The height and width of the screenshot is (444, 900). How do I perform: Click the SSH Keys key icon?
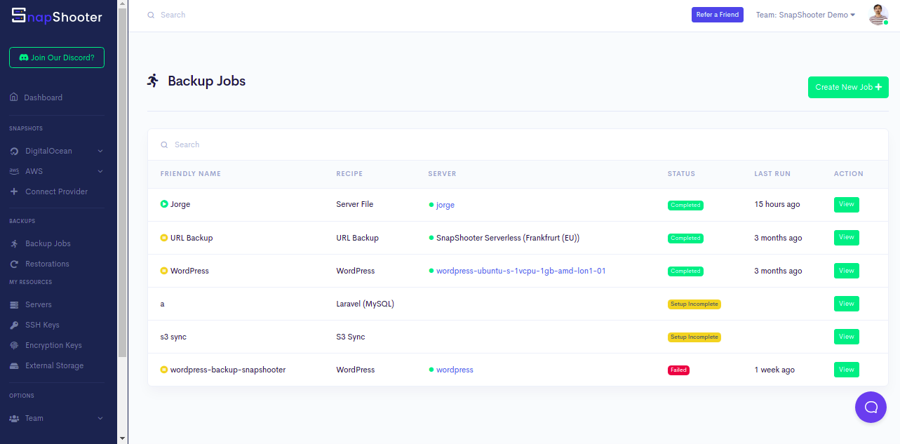click(14, 325)
